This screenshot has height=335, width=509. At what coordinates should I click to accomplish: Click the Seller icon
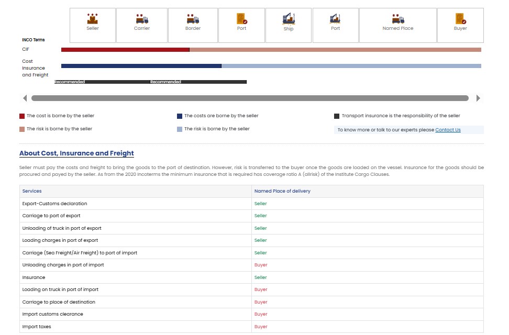[x=93, y=19]
